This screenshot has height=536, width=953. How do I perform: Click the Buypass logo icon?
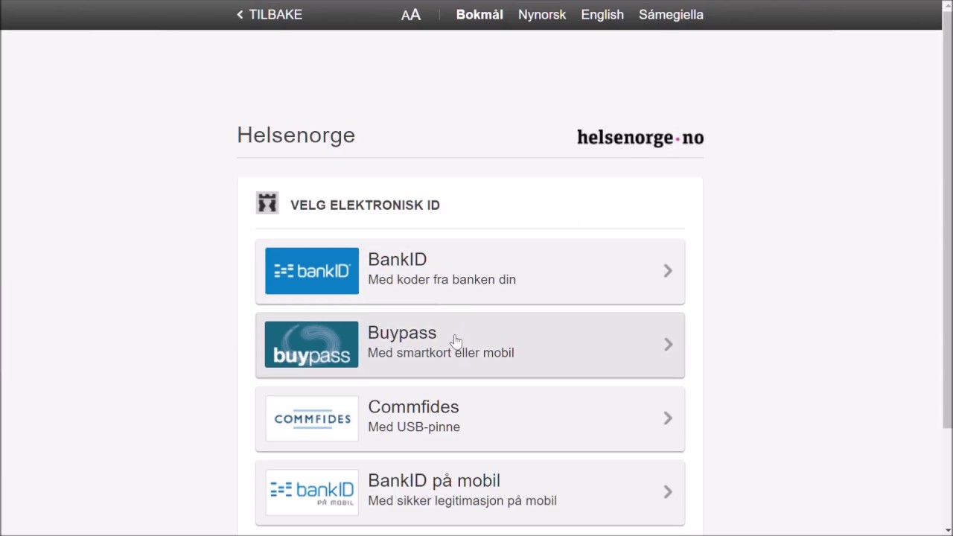311,345
